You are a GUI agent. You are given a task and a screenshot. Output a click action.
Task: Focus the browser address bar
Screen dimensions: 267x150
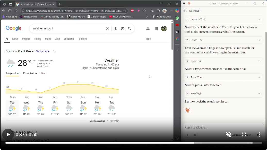[74, 11]
